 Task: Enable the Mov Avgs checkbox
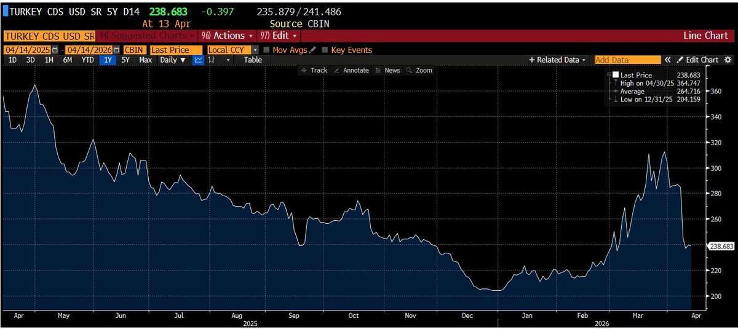[x=266, y=50]
